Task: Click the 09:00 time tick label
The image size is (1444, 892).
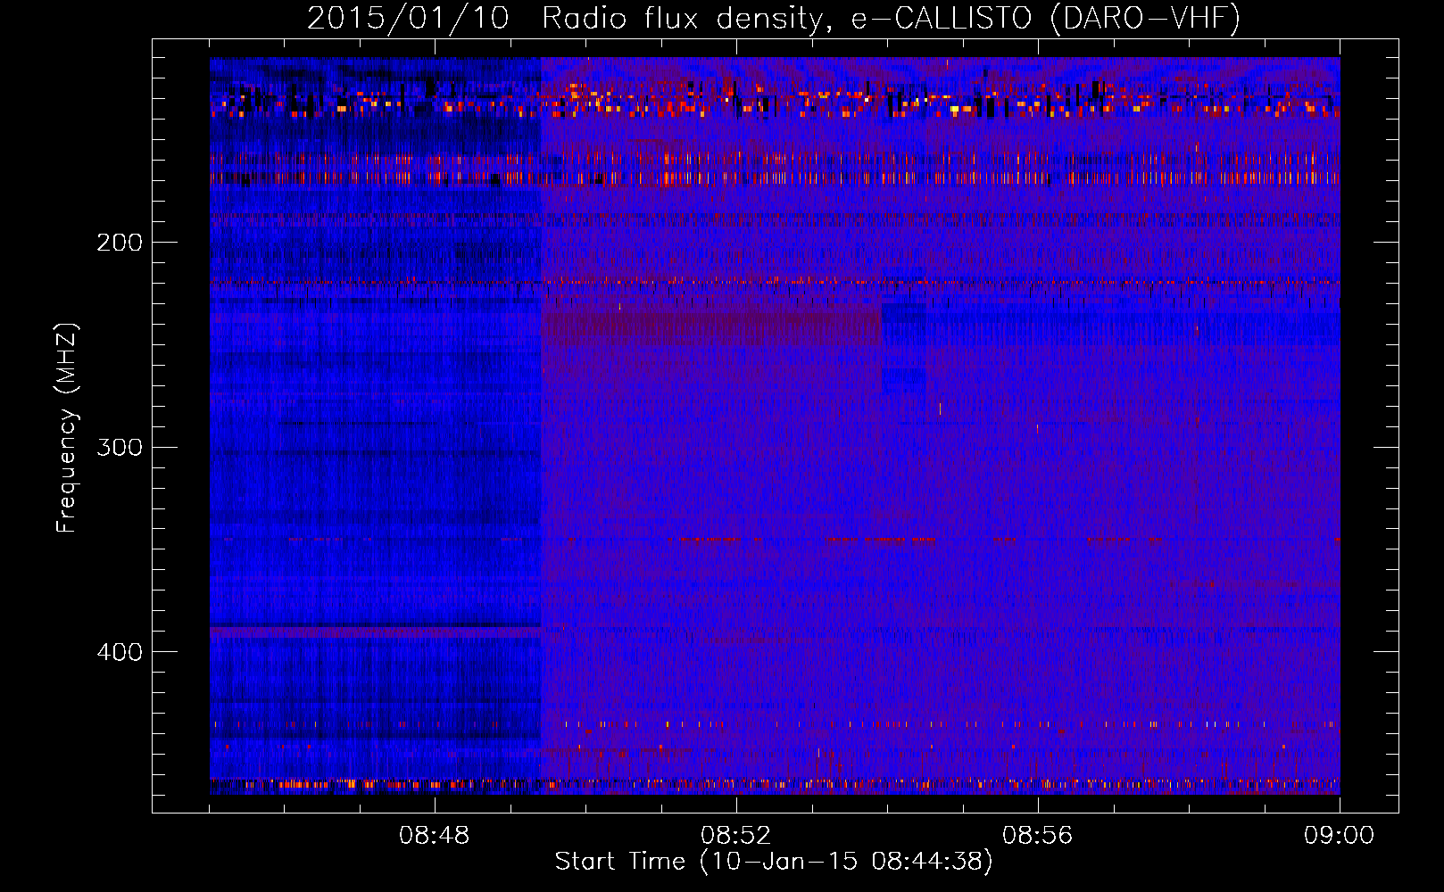Action: pos(1339,836)
